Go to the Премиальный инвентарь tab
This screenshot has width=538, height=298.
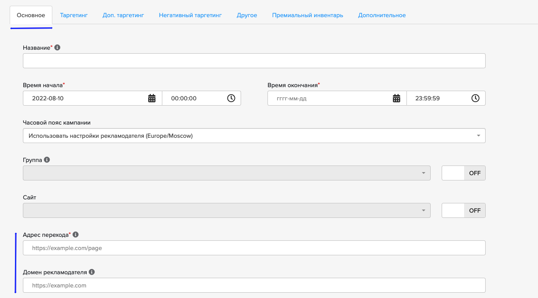(x=307, y=15)
